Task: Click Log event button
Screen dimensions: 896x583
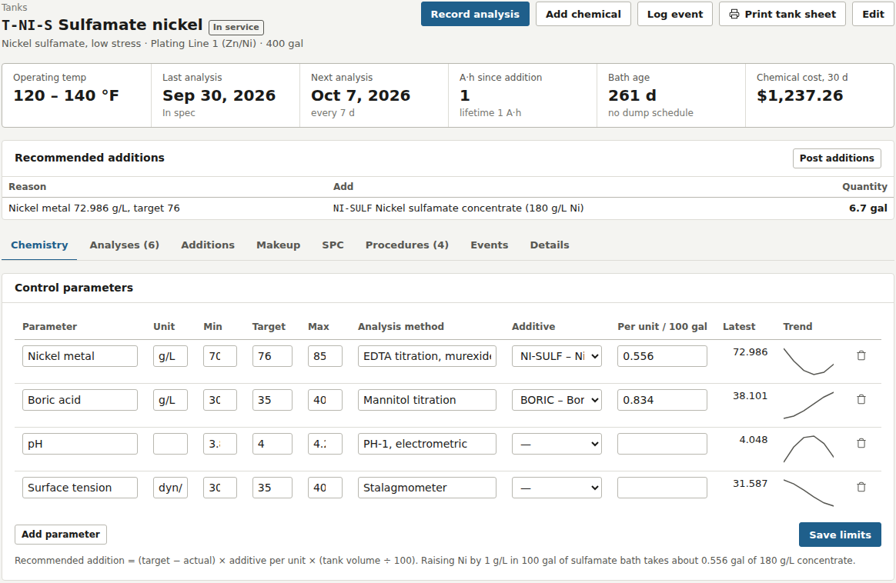Action: (675, 15)
